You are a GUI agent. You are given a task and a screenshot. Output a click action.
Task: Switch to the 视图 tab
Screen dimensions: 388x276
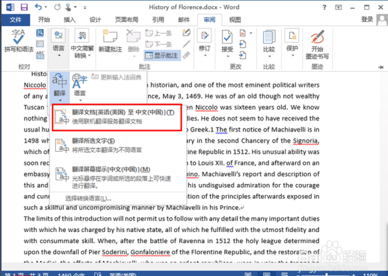click(x=235, y=19)
